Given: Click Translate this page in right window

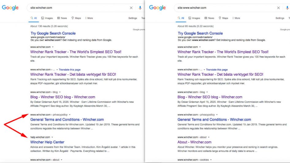Looking at the screenshot, I should [x=217, y=70].
